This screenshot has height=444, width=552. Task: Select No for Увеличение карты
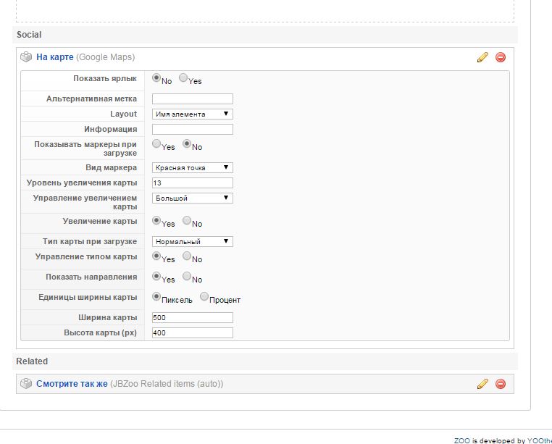click(x=187, y=221)
